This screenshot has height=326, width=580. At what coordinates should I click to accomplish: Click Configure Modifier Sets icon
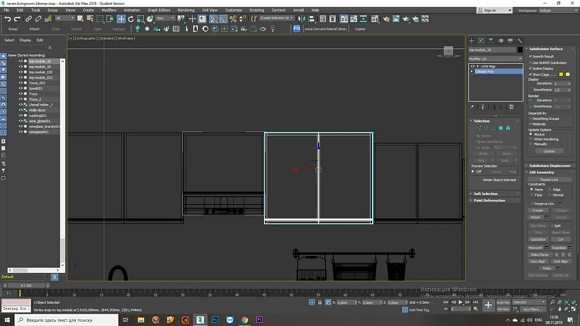(x=512, y=107)
